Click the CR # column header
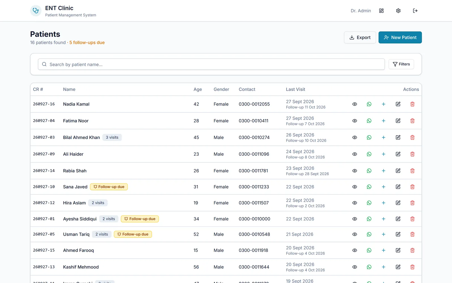 coord(38,89)
